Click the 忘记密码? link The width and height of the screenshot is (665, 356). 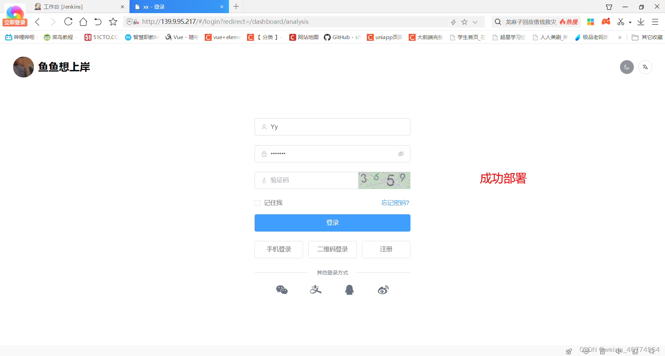pyautogui.click(x=395, y=203)
